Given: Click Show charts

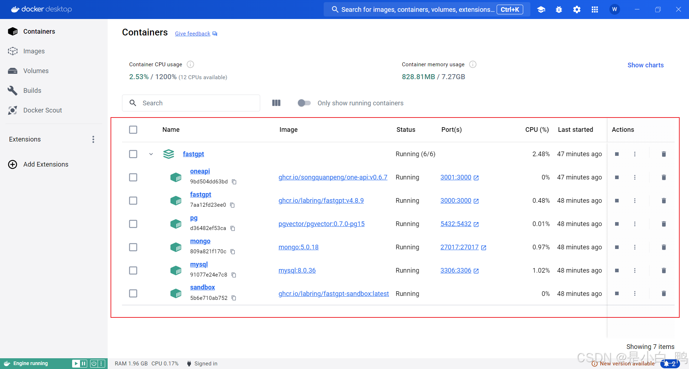Looking at the screenshot, I should (x=646, y=65).
